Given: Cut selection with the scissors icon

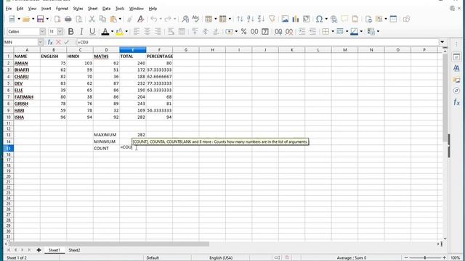Looking at the screenshot, I should [92, 20].
